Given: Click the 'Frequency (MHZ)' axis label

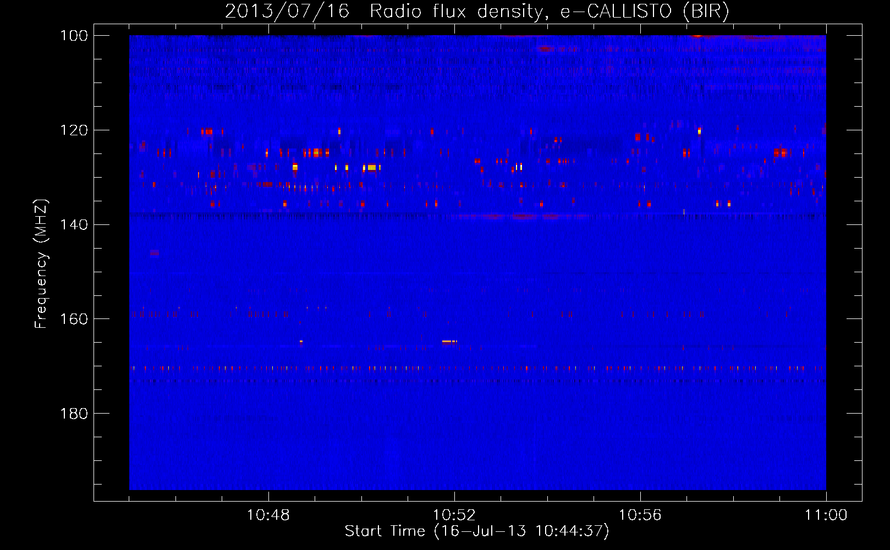Looking at the screenshot, I should click(41, 264).
